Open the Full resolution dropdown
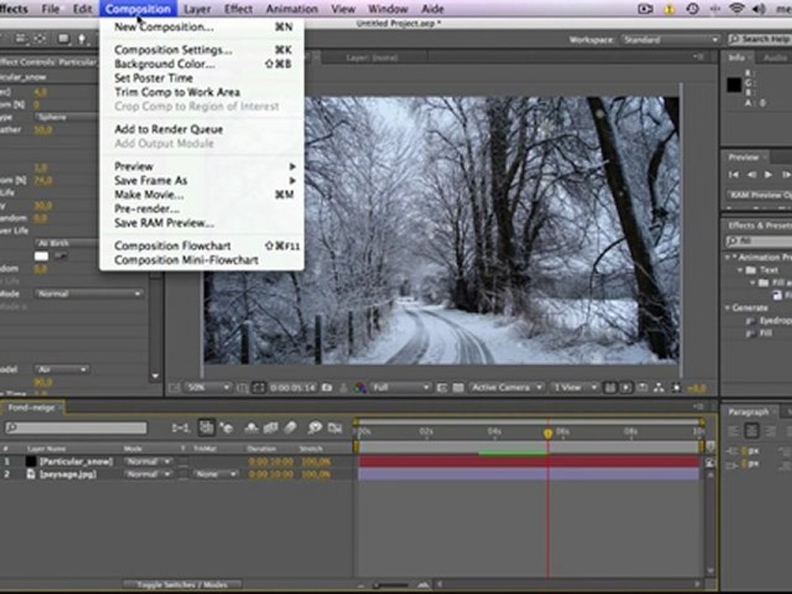 [x=400, y=388]
